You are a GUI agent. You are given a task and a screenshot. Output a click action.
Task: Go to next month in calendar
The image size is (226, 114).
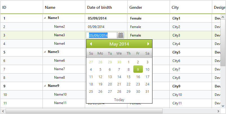(x=148, y=44)
